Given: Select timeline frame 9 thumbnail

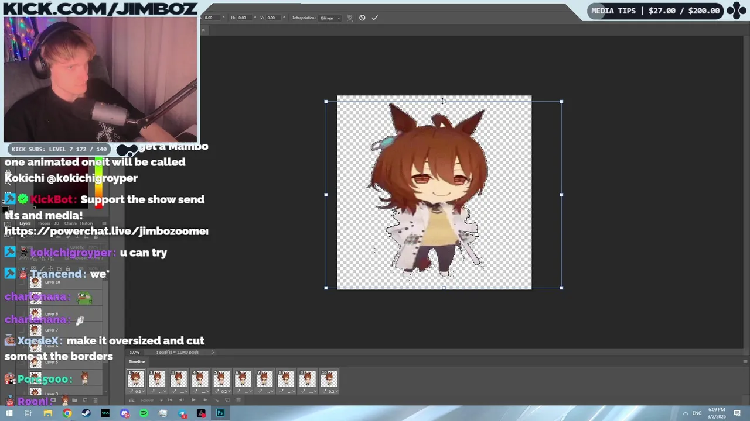Looking at the screenshot, I should [308, 379].
